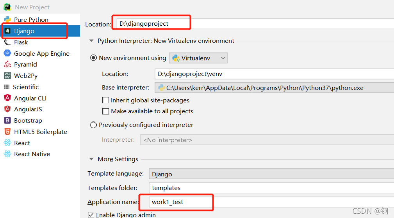Uncheck Enable Django admin checkbox
Viewport: 394px width, 218px height.
tap(91, 215)
